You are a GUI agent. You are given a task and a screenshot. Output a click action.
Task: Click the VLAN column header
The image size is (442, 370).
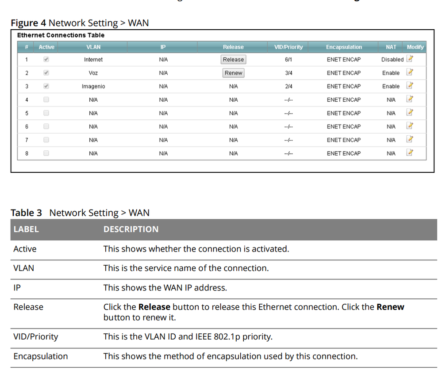(x=93, y=46)
